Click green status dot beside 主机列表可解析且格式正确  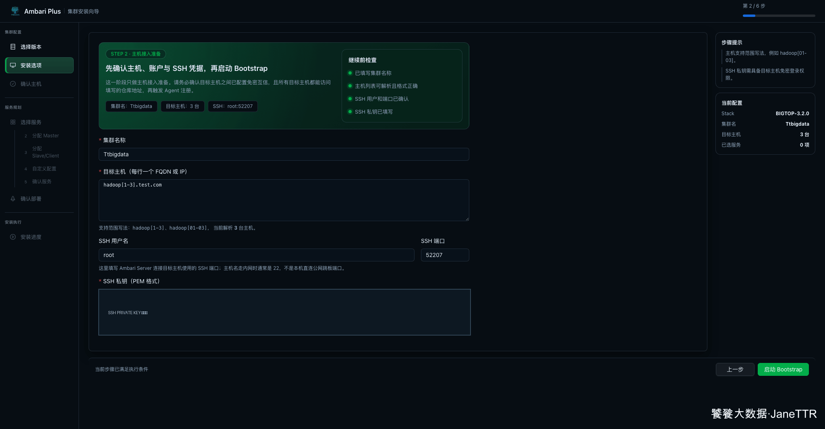coord(350,86)
